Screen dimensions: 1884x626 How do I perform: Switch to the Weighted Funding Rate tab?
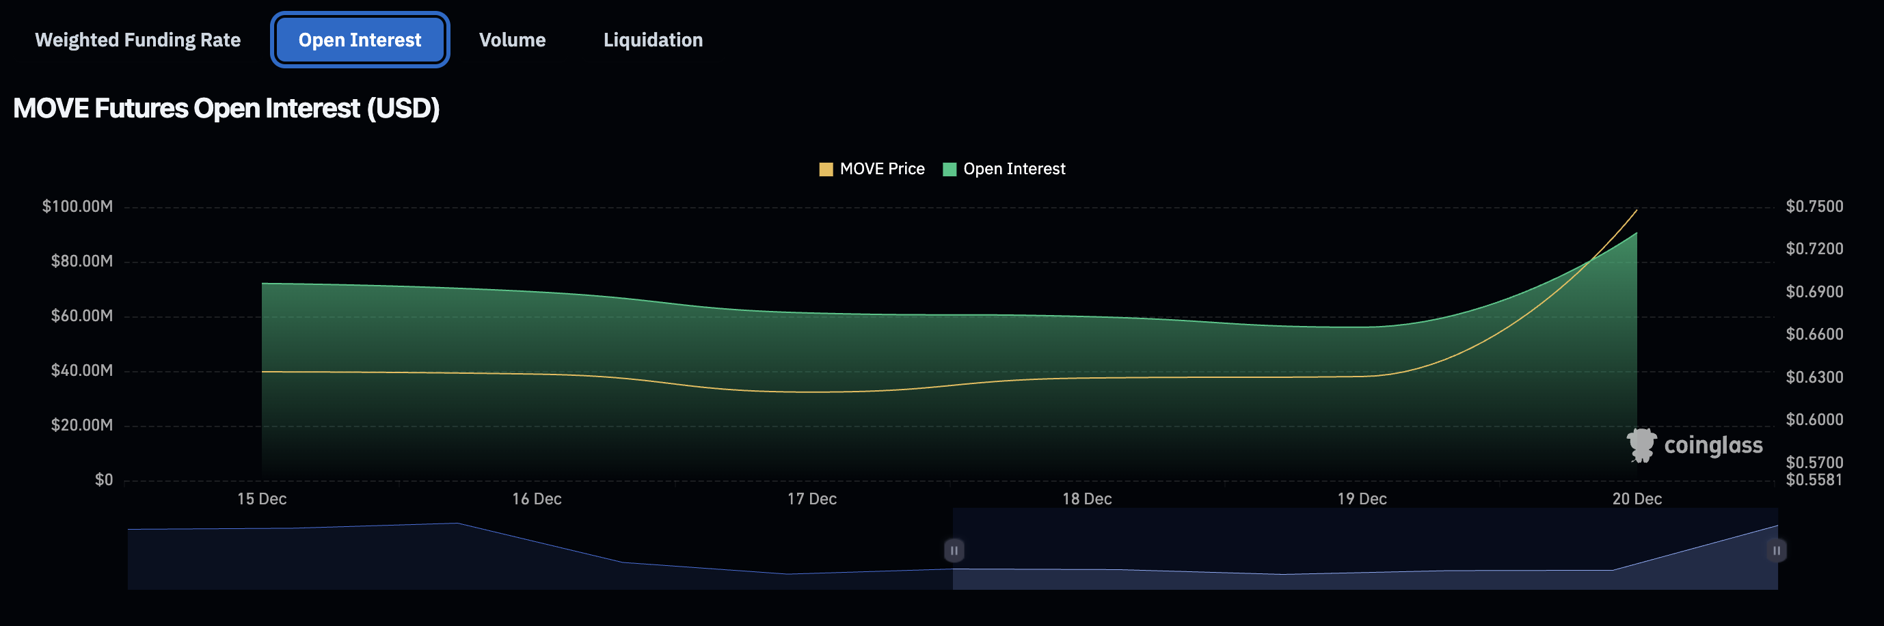[x=137, y=40]
